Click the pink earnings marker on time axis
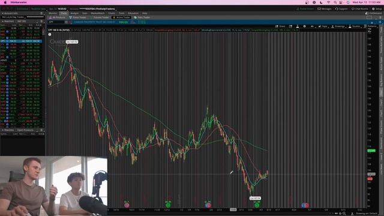The image size is (384, 216). coord(127,205)
